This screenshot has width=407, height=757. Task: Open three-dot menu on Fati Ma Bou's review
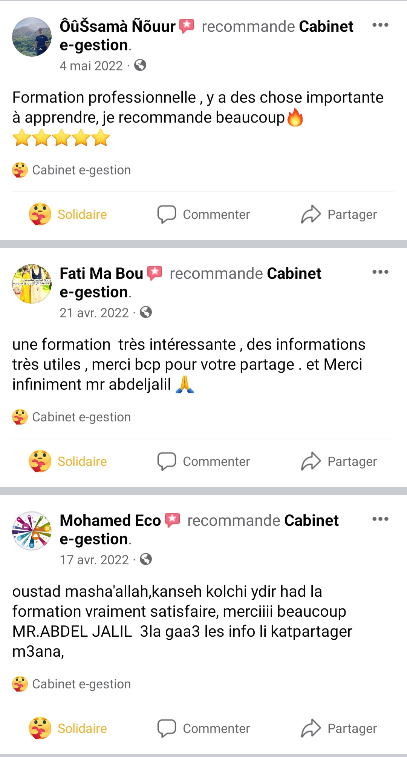coord(380,272)
